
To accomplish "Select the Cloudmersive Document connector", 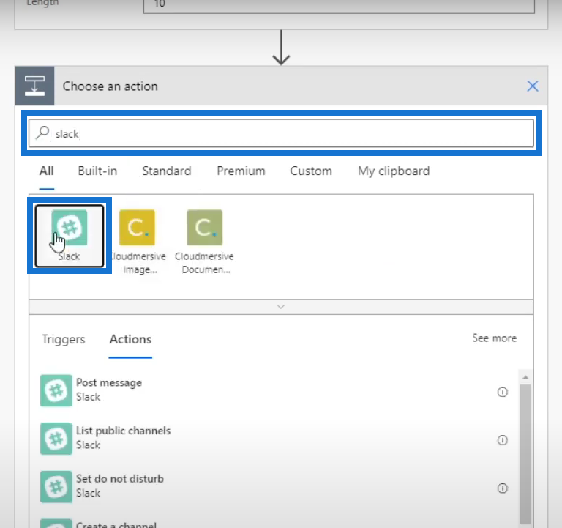I will coord(205,242).
